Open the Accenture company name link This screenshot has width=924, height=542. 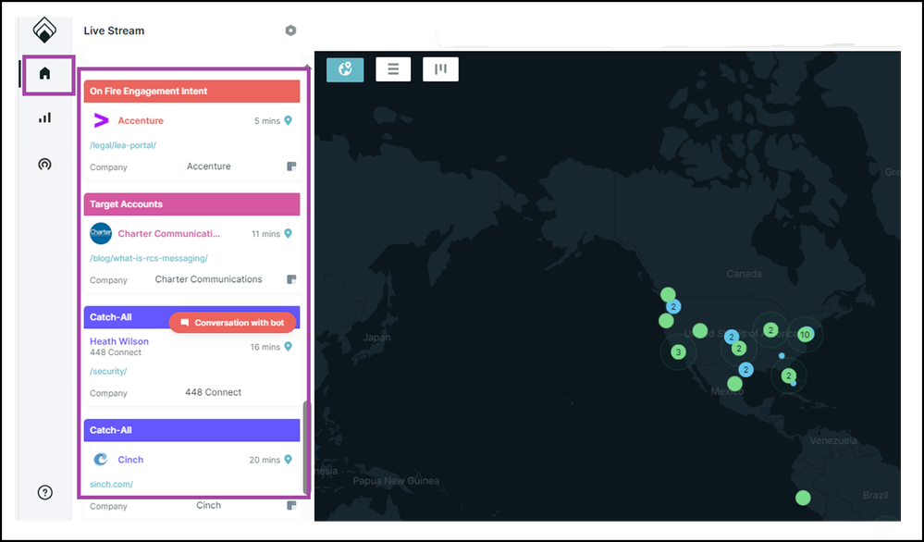pos(141,121)
